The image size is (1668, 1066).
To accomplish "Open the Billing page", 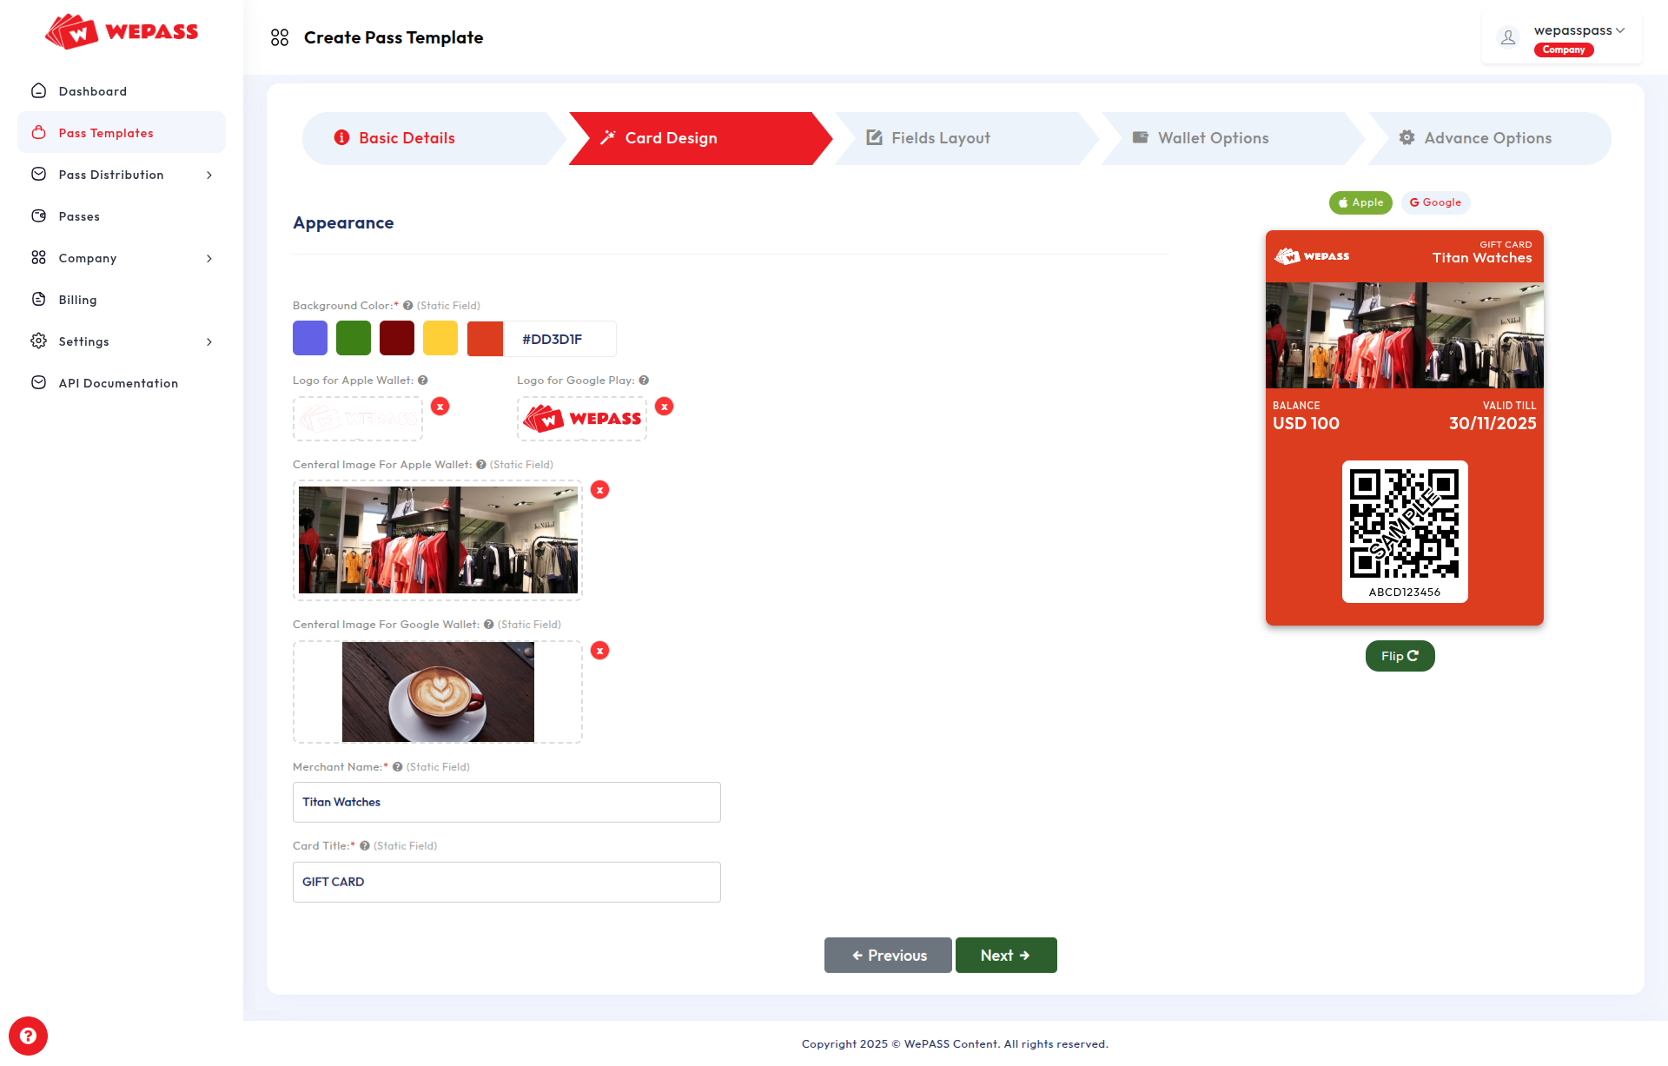I will point(77,300).
